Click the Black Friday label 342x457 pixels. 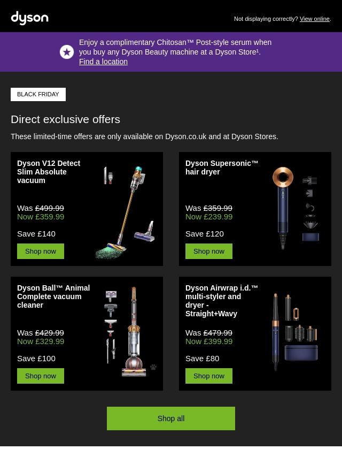pyautogui.click(x=38, y=94)
